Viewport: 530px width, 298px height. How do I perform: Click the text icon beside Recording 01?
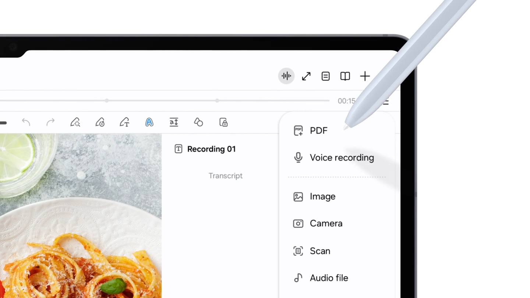click(x=178, y=149)
